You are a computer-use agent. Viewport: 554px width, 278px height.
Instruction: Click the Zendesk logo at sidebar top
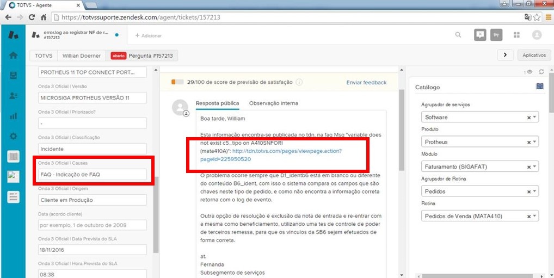click(13, 35)
